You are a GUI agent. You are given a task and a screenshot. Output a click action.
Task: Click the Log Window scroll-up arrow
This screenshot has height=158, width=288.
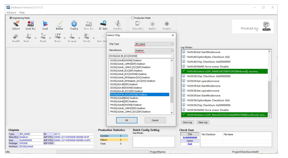pos(270,51)
